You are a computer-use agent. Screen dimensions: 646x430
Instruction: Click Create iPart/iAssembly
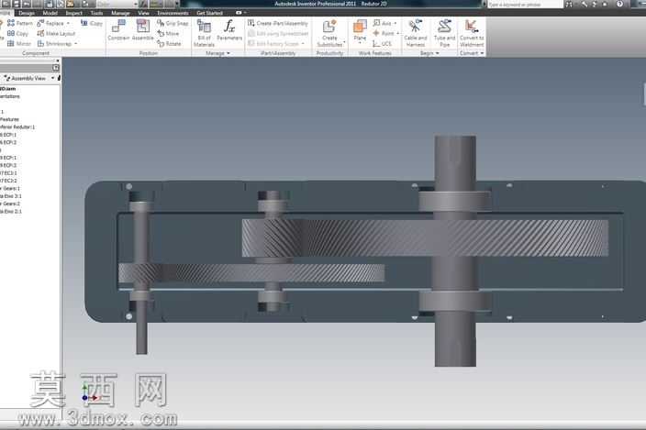(x=278, y=23)
